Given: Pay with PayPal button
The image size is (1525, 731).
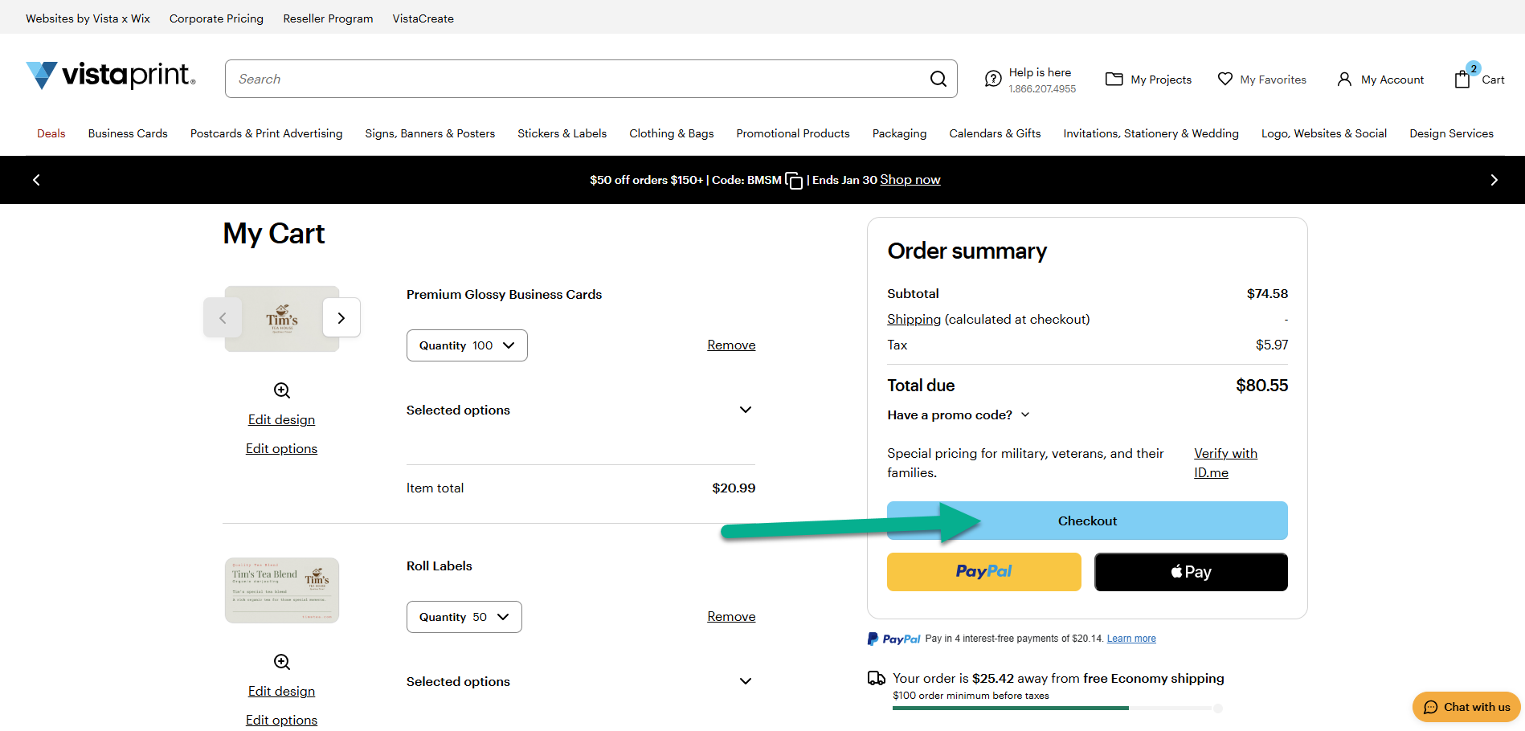Looking at the screenshot, I should [x=984, y=572].
